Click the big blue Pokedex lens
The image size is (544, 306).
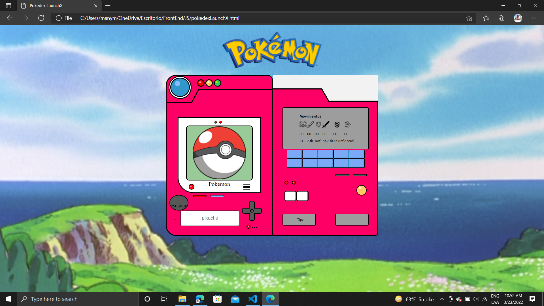[180, 87]
